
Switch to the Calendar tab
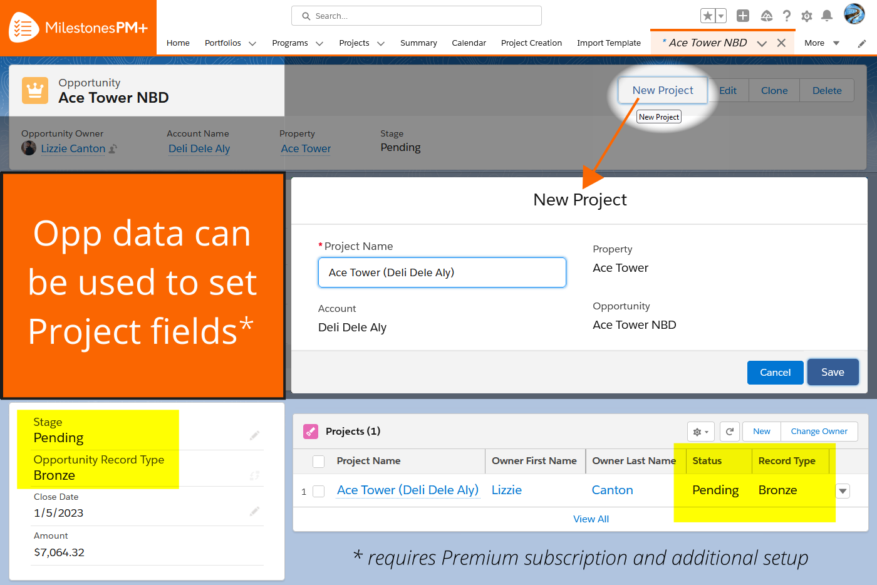coord(469,43)
